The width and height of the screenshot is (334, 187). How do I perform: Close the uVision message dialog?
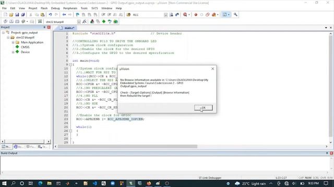tap(212, 69)
